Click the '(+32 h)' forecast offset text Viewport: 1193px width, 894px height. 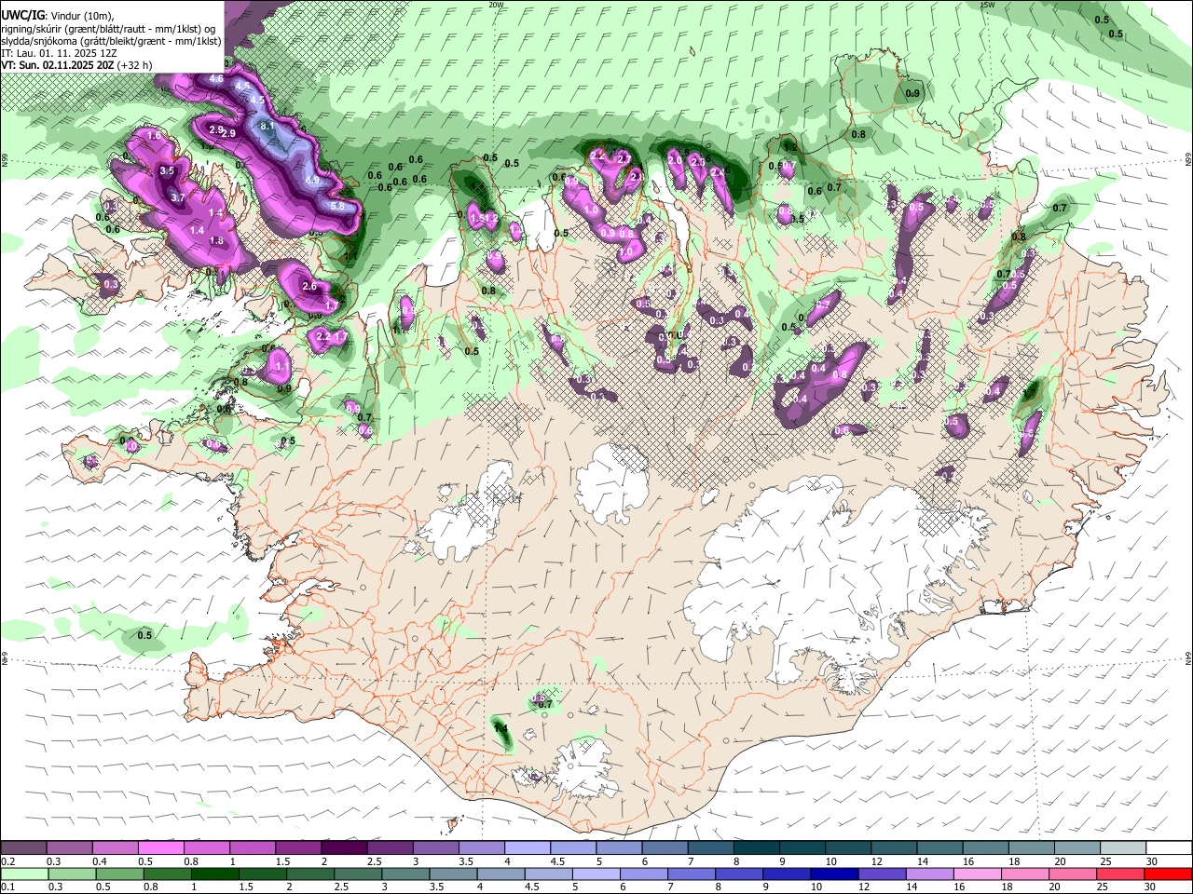pos(134,65)
